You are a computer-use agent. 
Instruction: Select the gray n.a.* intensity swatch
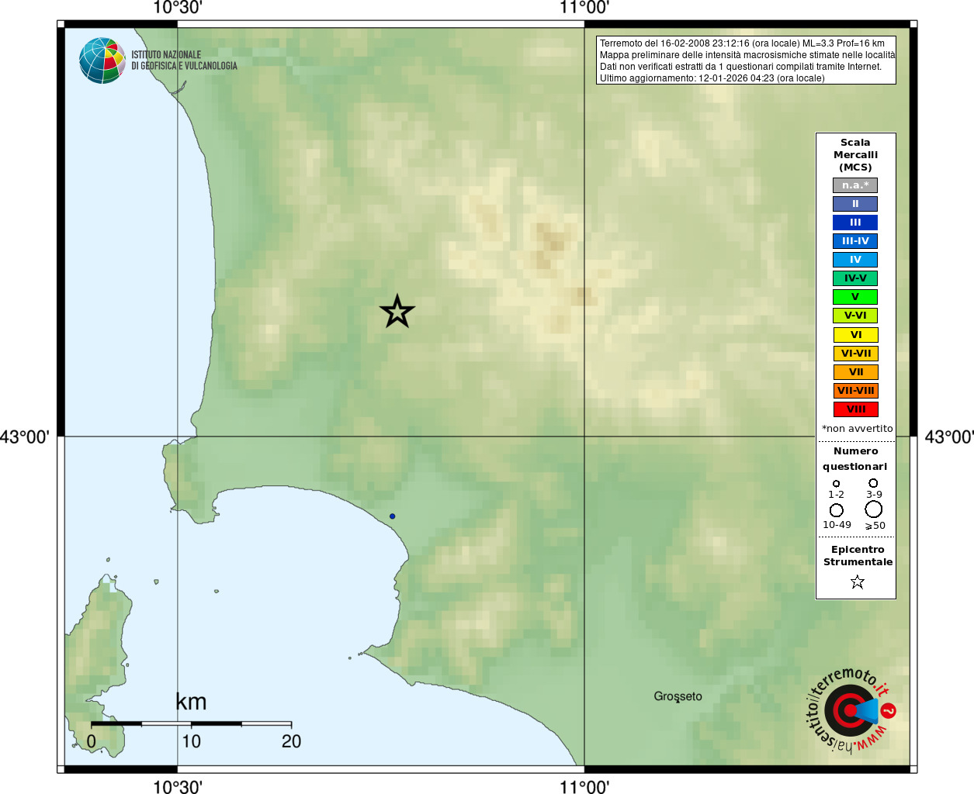[855, 185]
